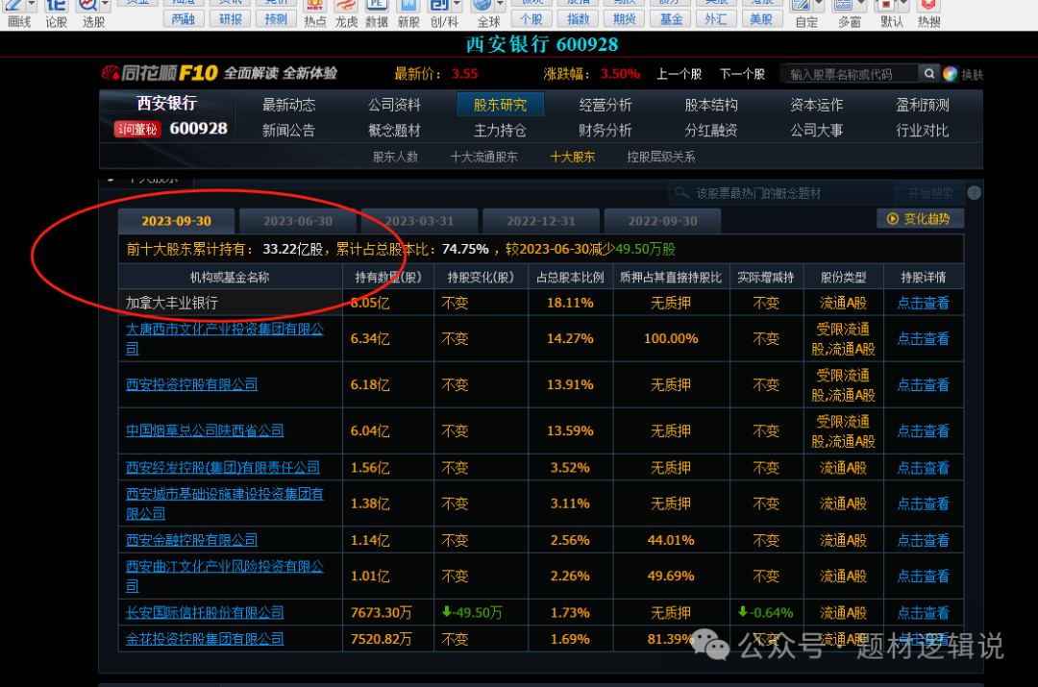Switch to the 2023-06-30 date tab

click(x=298, y=221)
